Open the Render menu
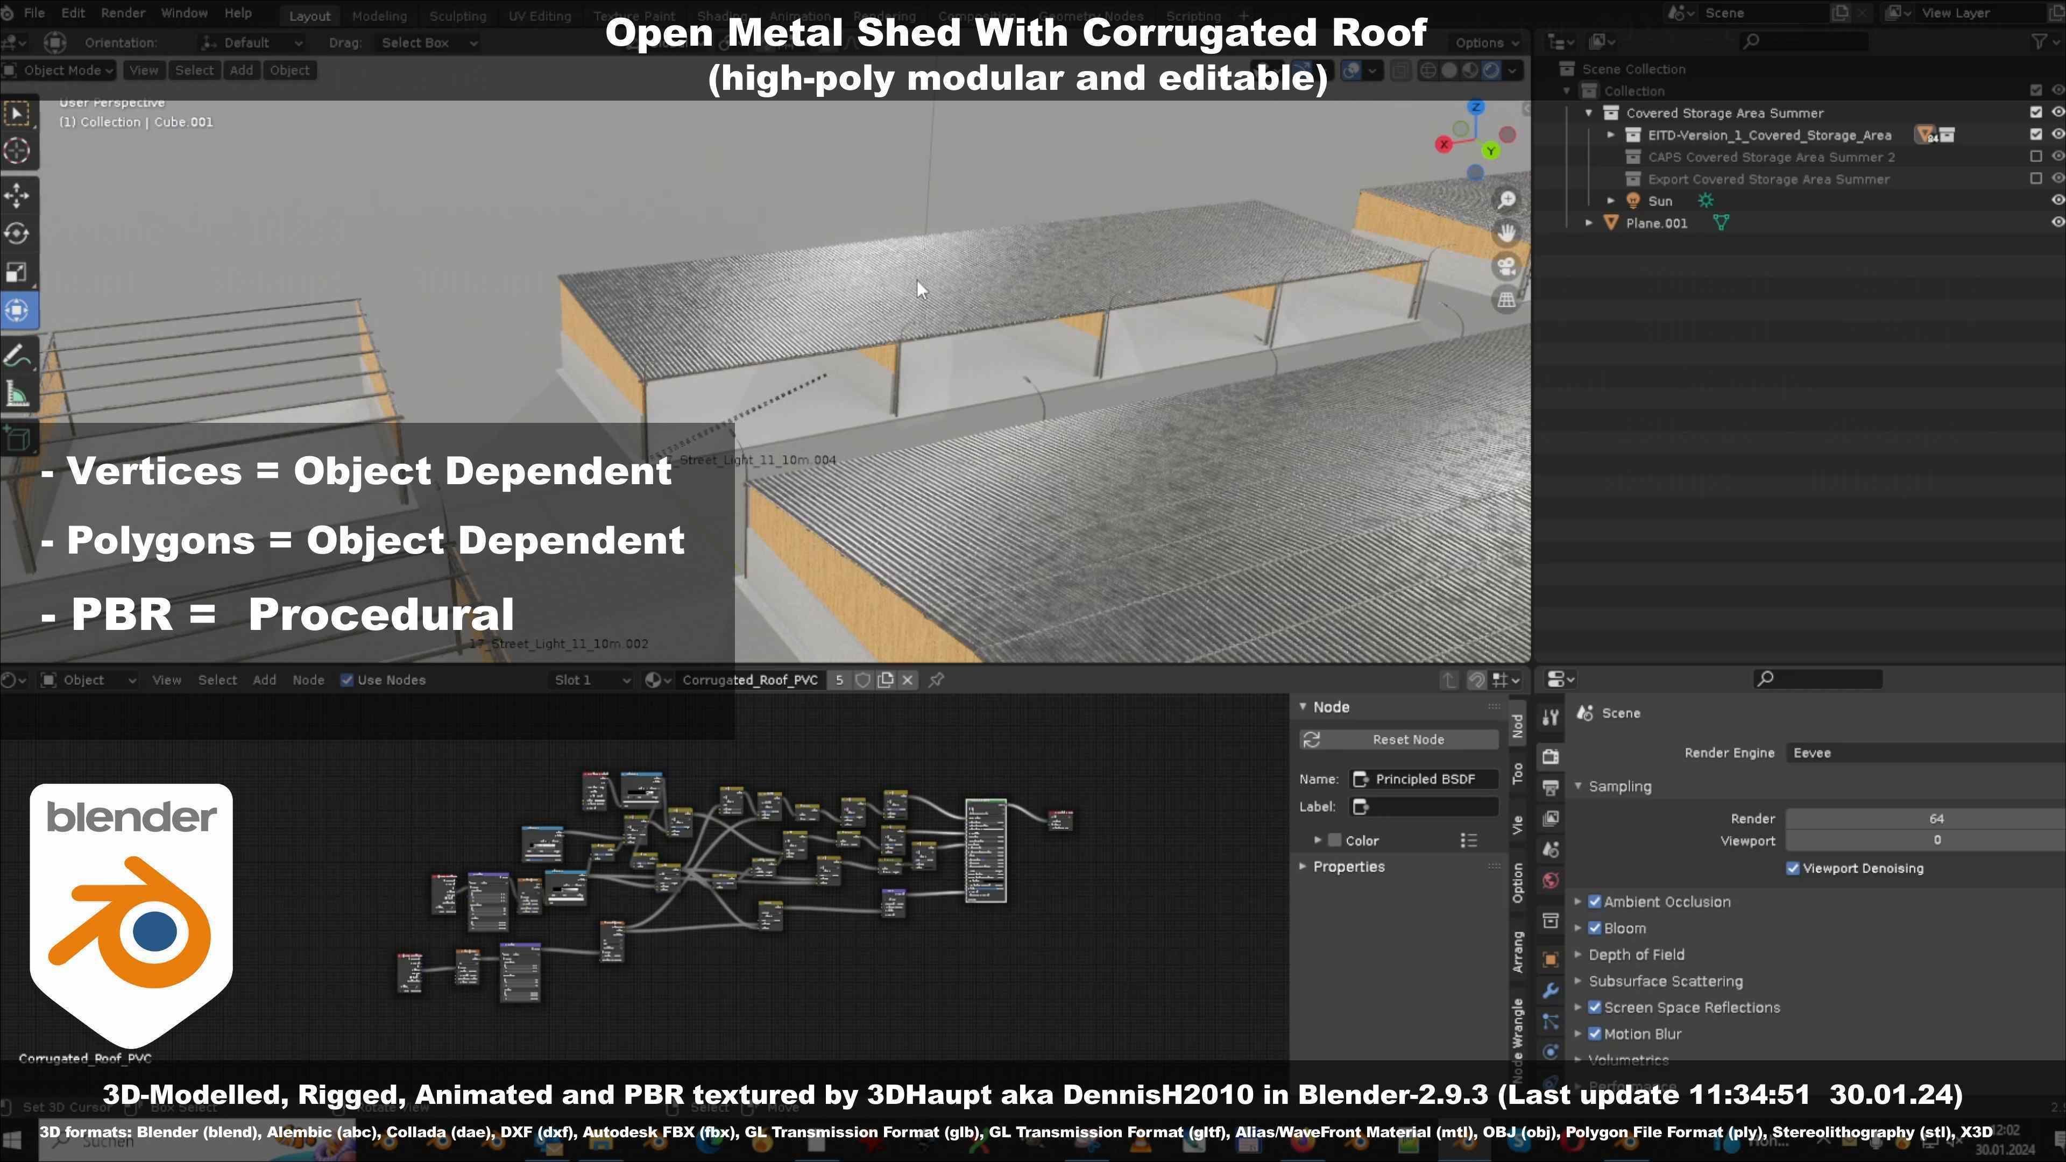The height and width of the screenshot is (1162, 2066). (123, 13)
